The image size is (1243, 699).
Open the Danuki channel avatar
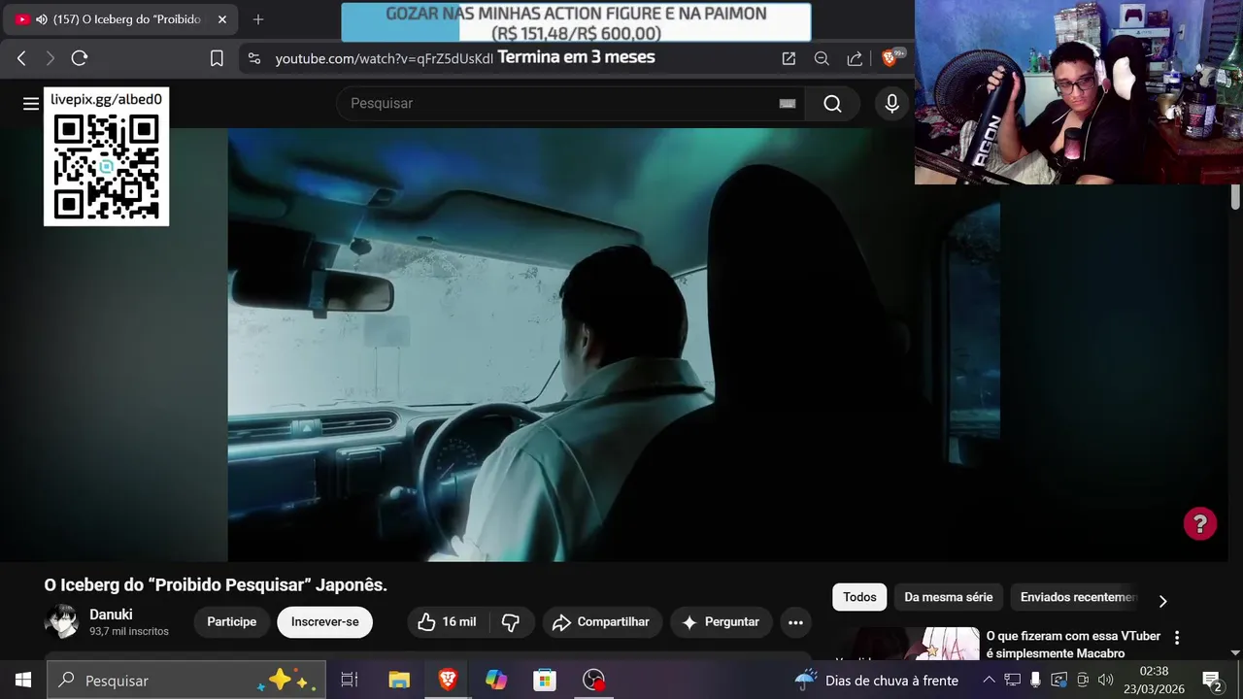click(61, 621)
